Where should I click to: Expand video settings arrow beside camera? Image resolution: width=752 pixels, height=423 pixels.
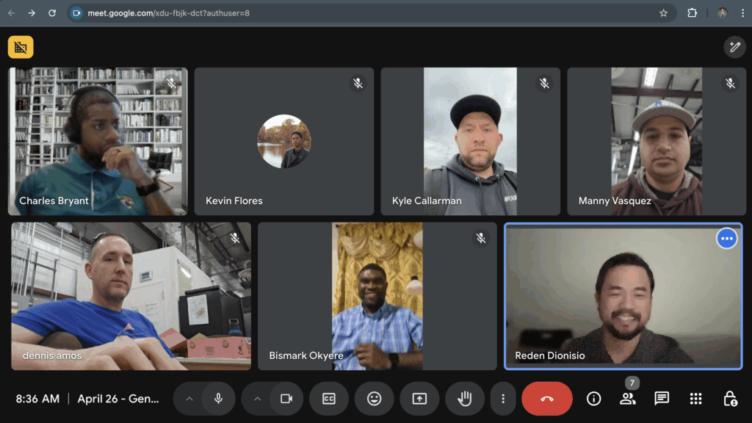point(257,399)
